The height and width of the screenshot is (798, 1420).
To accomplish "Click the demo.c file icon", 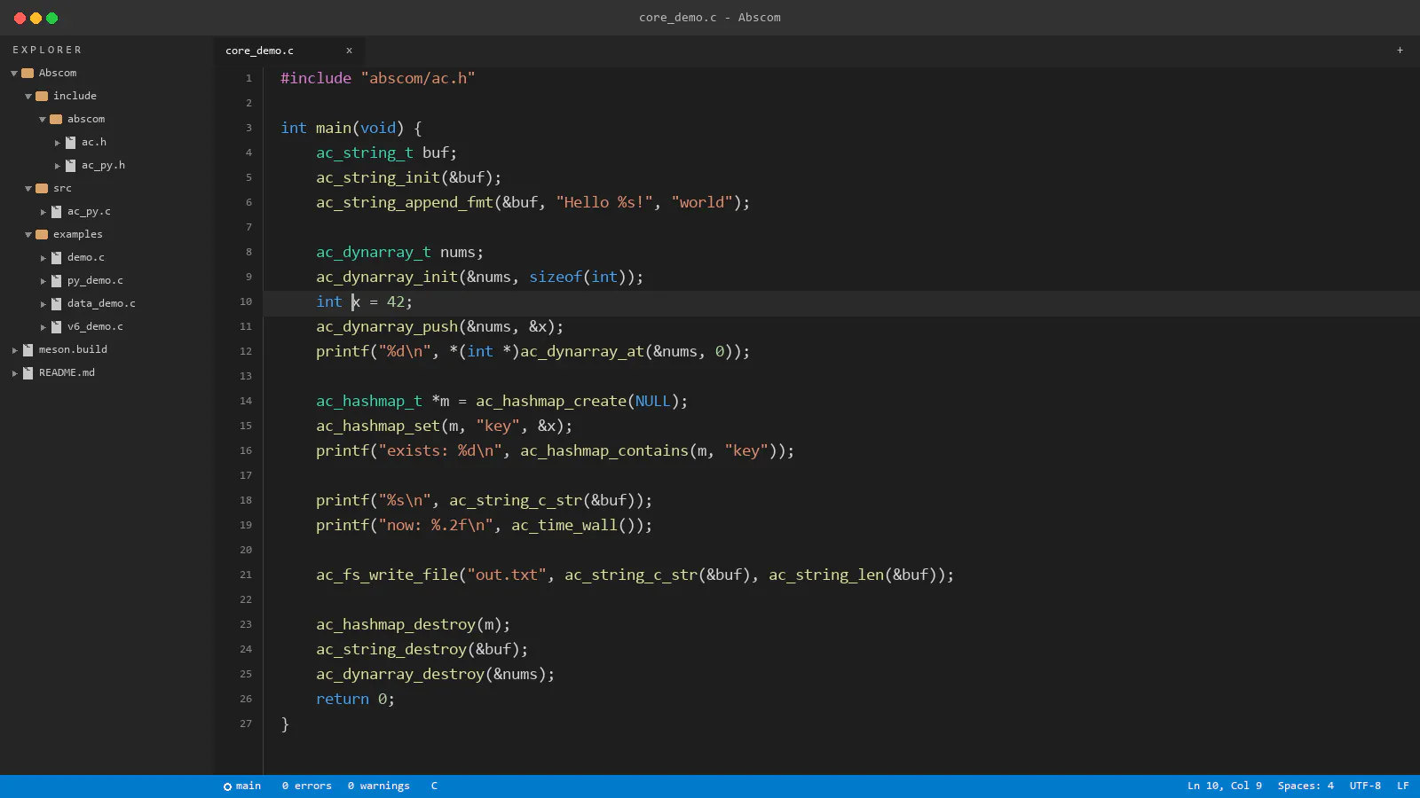I will click(56, 257).
